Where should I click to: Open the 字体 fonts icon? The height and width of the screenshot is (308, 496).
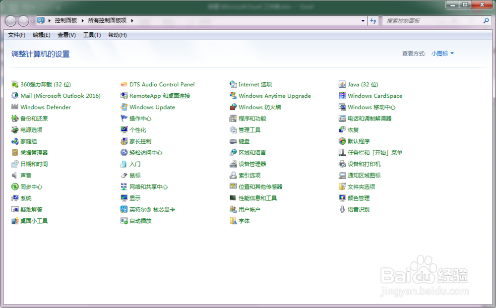233,221
